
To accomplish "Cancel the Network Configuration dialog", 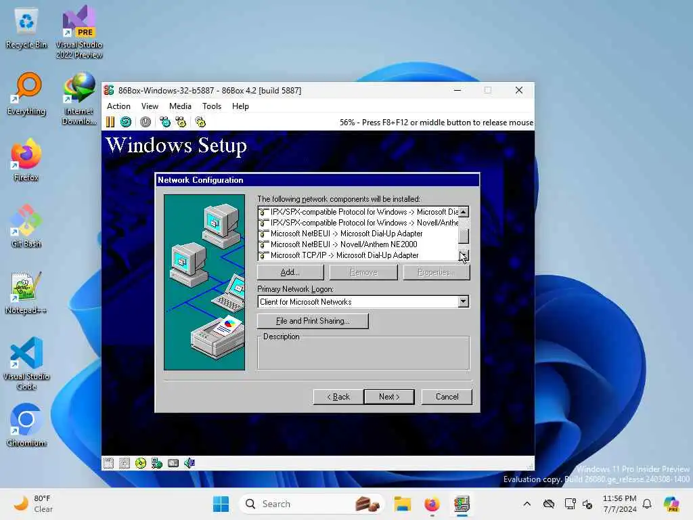I will pos(447,397).
